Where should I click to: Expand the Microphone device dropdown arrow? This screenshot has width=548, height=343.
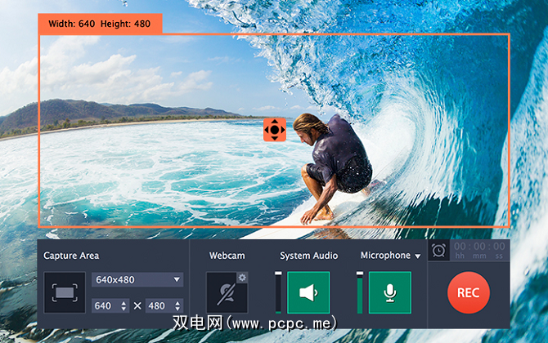[418, 256]
